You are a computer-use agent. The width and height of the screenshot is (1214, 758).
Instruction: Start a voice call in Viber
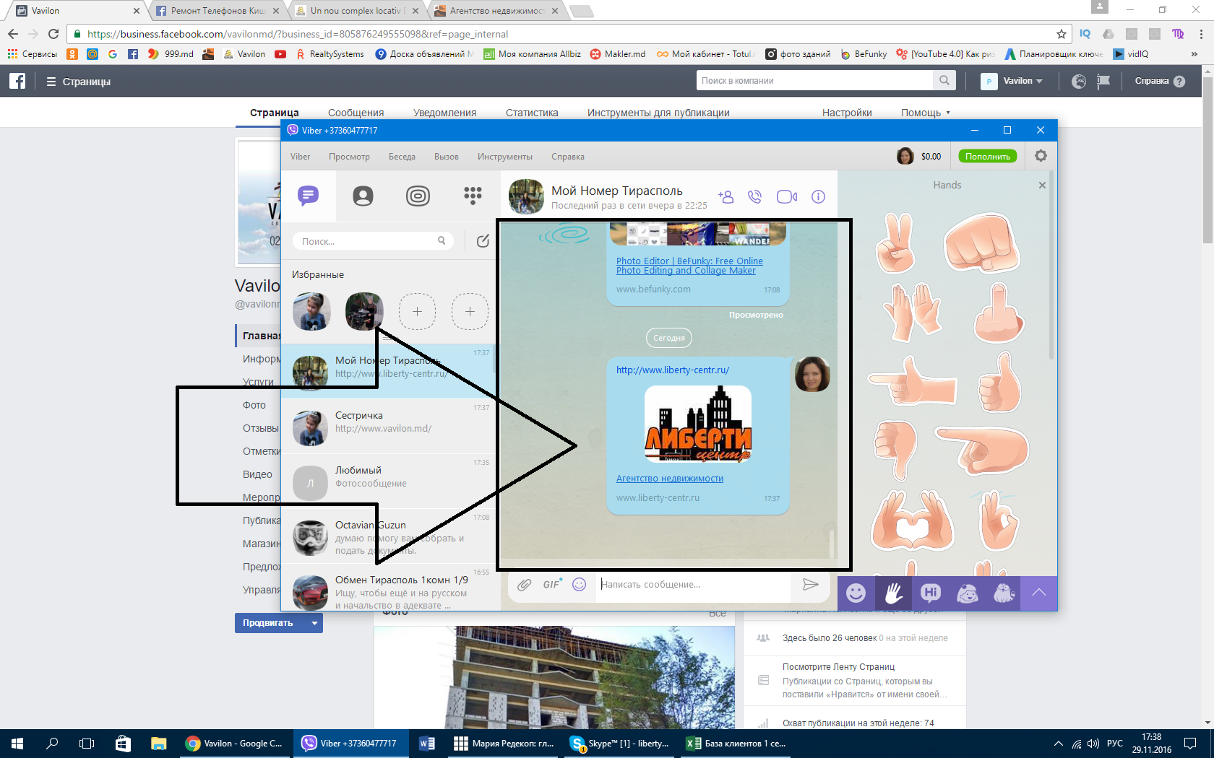(x=755, y=196)
